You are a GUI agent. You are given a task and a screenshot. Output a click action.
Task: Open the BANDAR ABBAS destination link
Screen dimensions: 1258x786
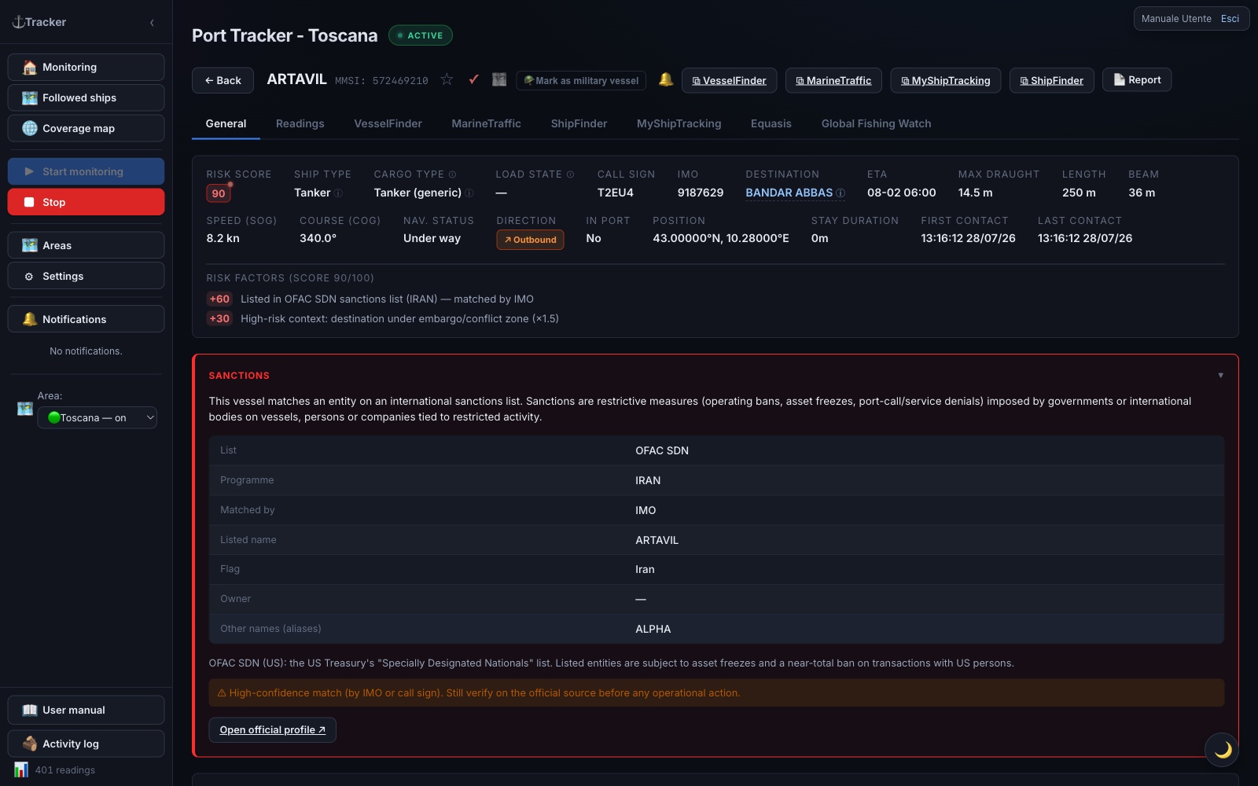789,193
